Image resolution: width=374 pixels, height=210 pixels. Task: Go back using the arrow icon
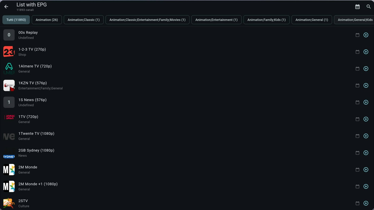6,7
